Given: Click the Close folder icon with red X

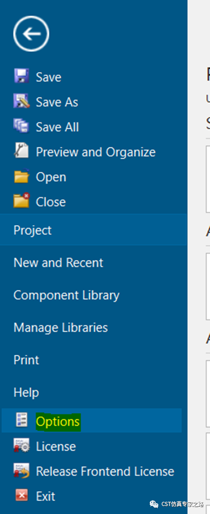Looking at the screenshot, I should click(22, 201).
